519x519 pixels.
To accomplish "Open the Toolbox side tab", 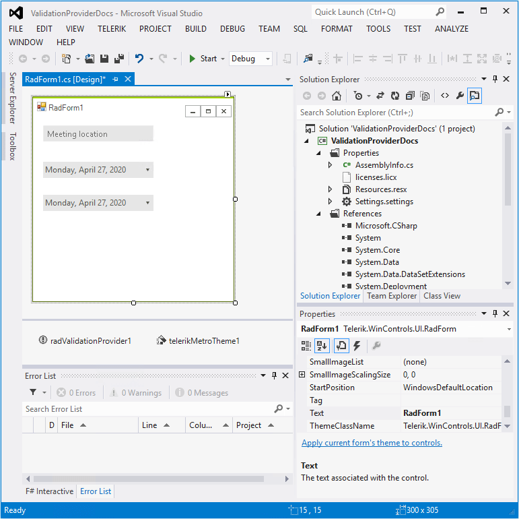I will tap(12, 146).
